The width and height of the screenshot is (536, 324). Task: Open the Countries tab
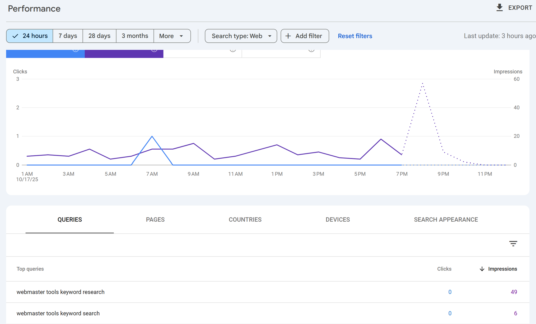pos(245,220)
